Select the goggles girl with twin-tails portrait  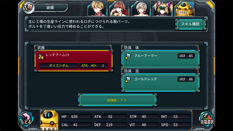(163, 8)
